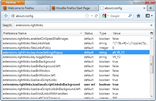
Task: Click the filesLinksMask regex value
Action: tap(130, 43)
